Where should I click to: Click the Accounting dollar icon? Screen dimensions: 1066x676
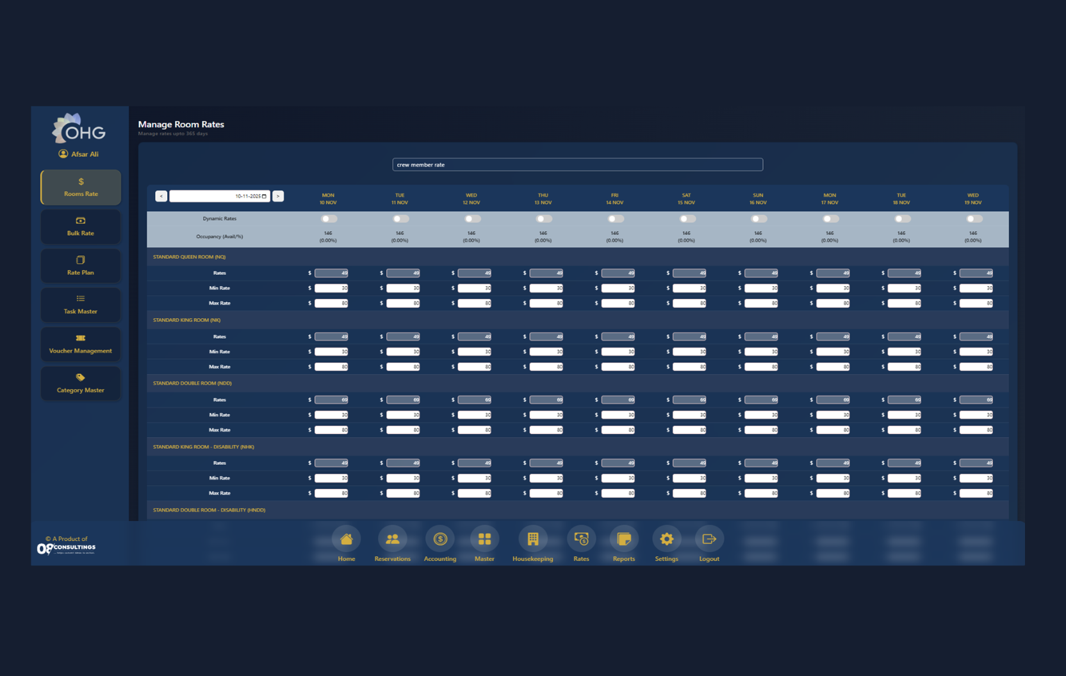(x=439, y=540)
